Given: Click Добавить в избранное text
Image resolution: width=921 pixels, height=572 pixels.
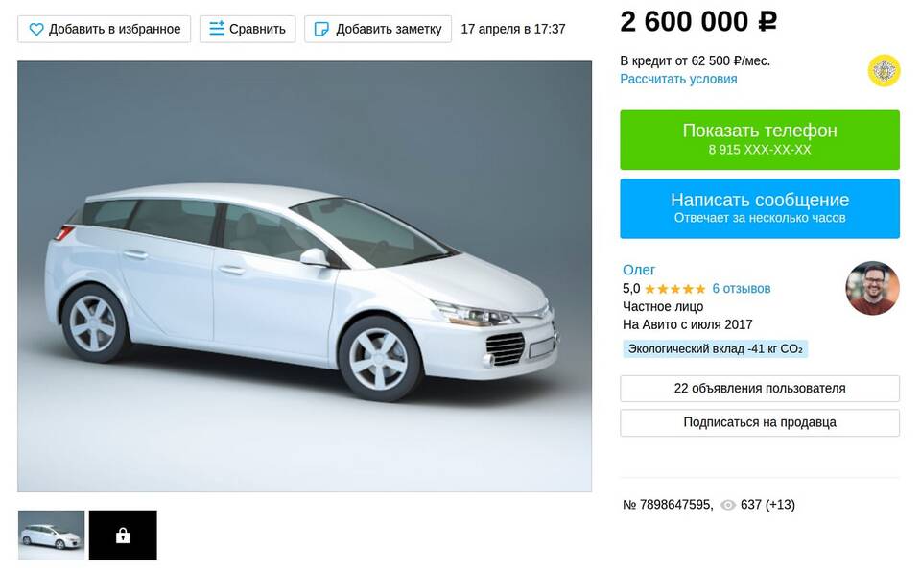Looking at the screenshot, I should tap(114, 29).
